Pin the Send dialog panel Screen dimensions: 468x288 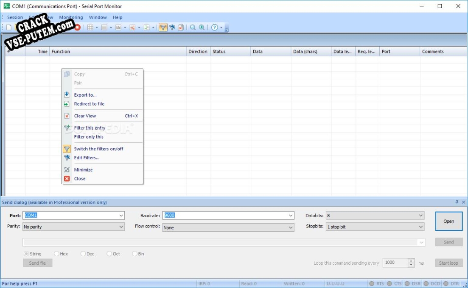point(457,202)
